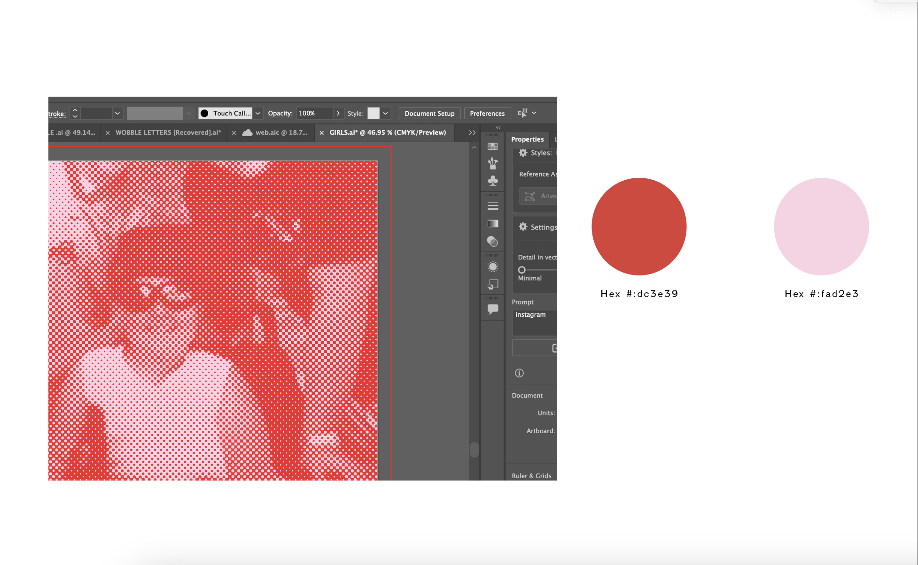
Task: Open the Gradient panel icon
Action: click(492, 223)
